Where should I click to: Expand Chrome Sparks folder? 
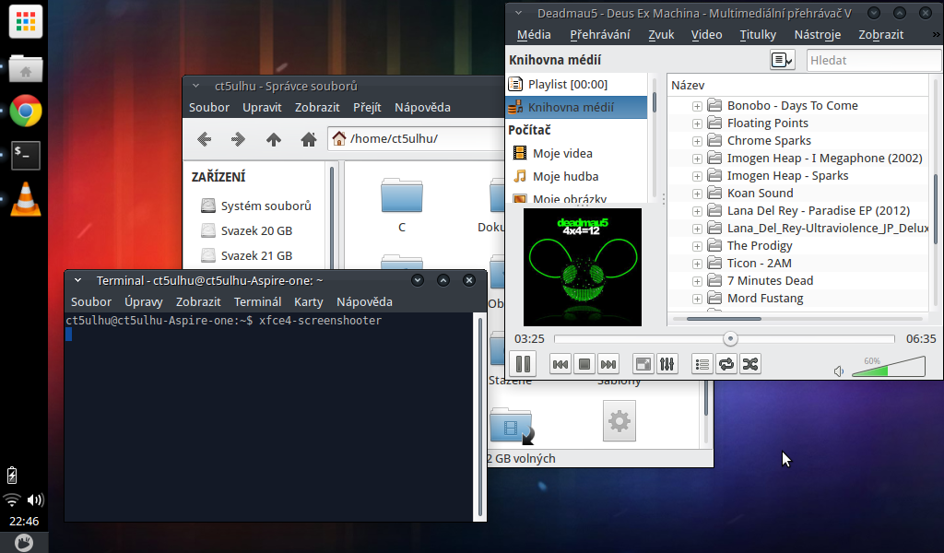[697, 141]
